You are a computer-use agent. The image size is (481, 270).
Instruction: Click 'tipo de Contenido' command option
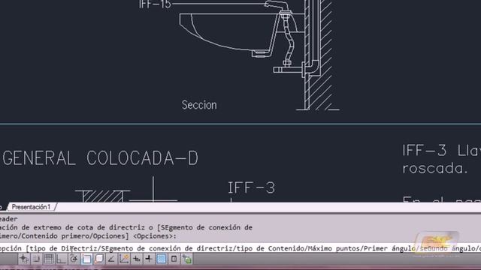(x=271, y=248)
